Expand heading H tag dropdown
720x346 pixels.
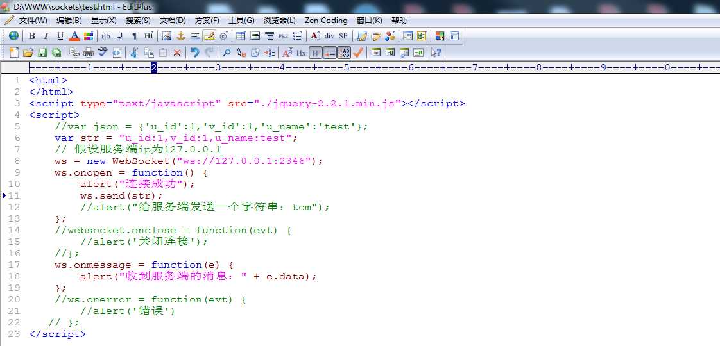coord(150,37)
